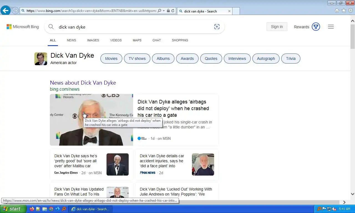Launch Firefox from quick launch bar
The height and width of the screenshot is (213, 355).
click(x=32, y=209)
